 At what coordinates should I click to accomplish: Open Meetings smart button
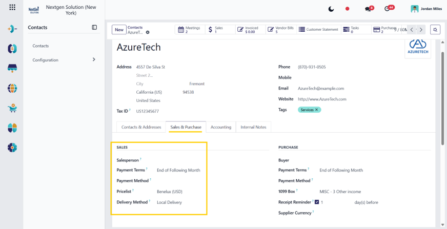[190, 30]
